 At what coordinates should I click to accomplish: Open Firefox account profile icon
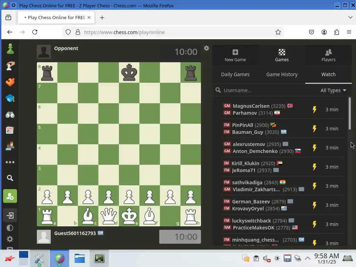pyautogui.click(x=324, y=32)
